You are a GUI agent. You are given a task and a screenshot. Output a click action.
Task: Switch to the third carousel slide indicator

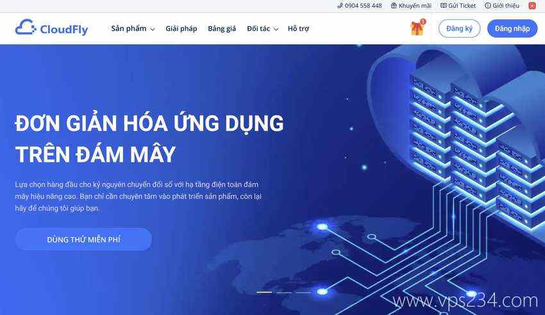[x=303, y=293]
